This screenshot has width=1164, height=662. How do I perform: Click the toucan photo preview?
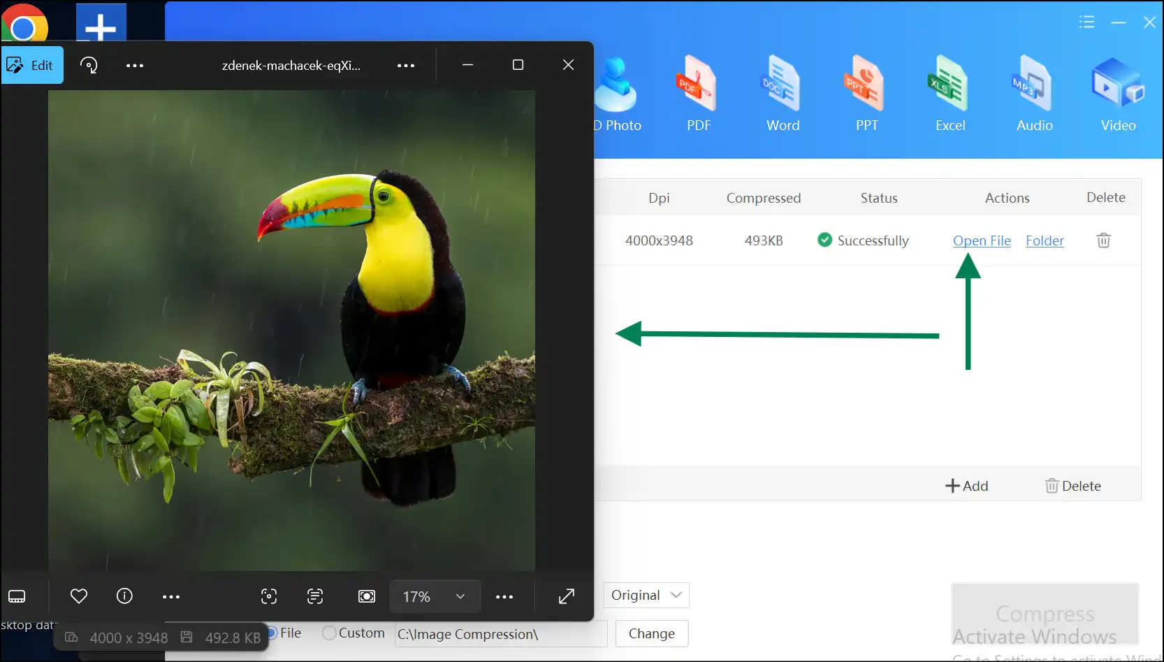291,331
